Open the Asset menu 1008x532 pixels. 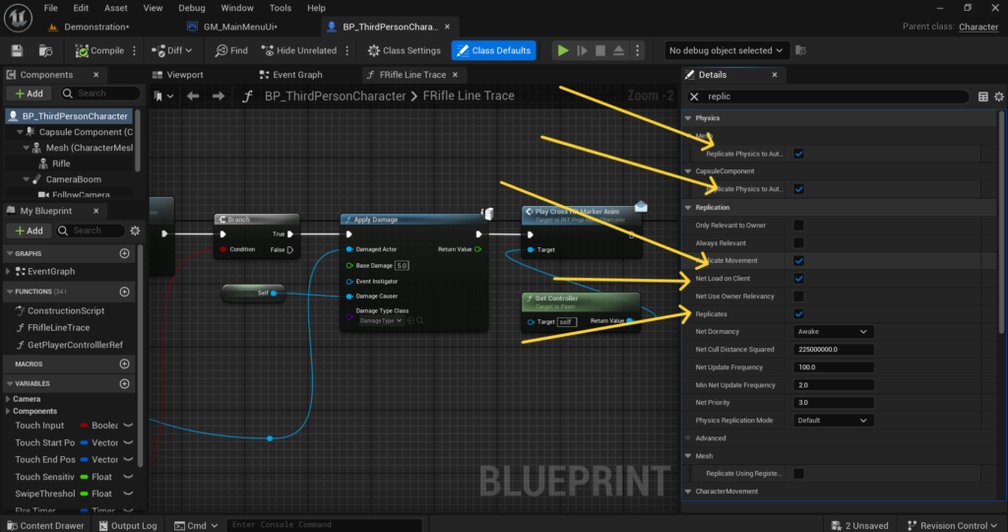(x=116, y=8)
